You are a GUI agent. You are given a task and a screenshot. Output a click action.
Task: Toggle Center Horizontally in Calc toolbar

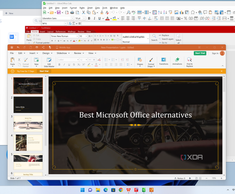(x=128, y=18)
